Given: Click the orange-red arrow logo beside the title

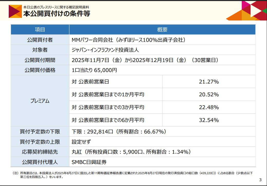Looking at the screenshot, I should [15, 11].
